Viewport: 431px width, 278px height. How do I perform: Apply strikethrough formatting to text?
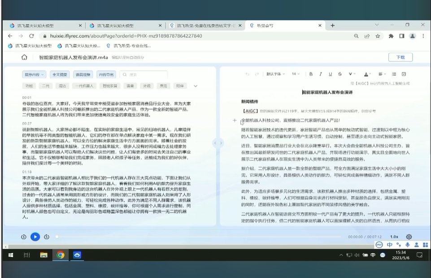click(340, 74)
